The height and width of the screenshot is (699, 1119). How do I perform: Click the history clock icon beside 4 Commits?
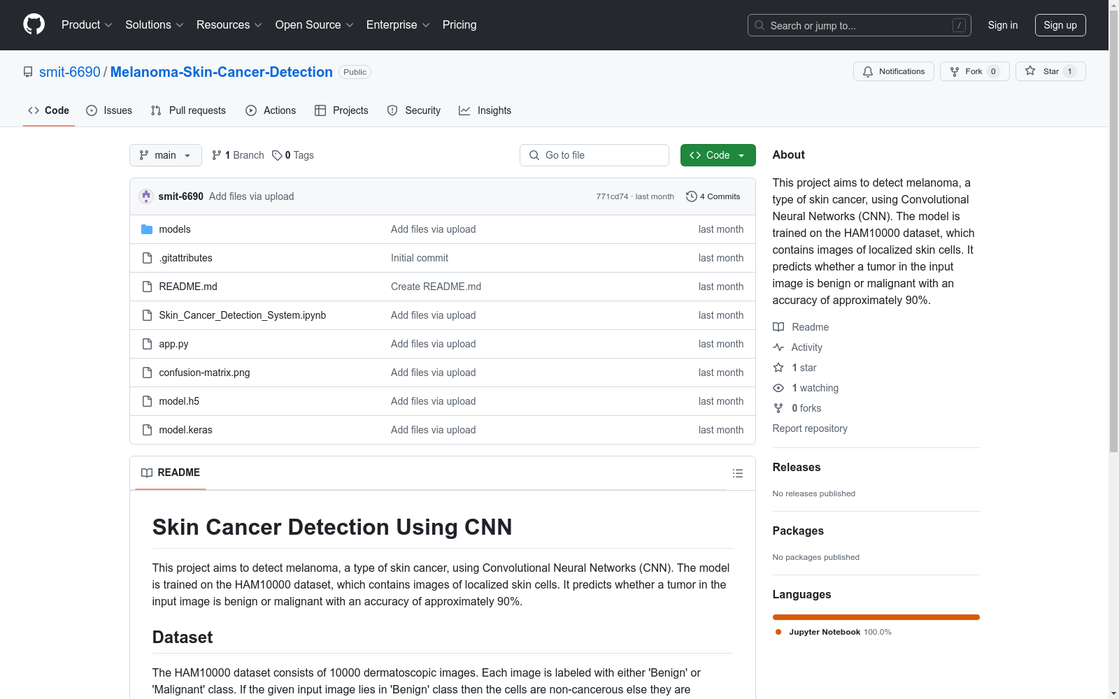coord(692,196)
